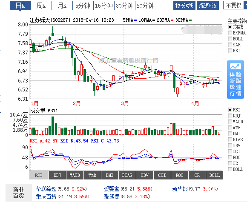Select the 30分钟 interval tab

tap(125, 6)
